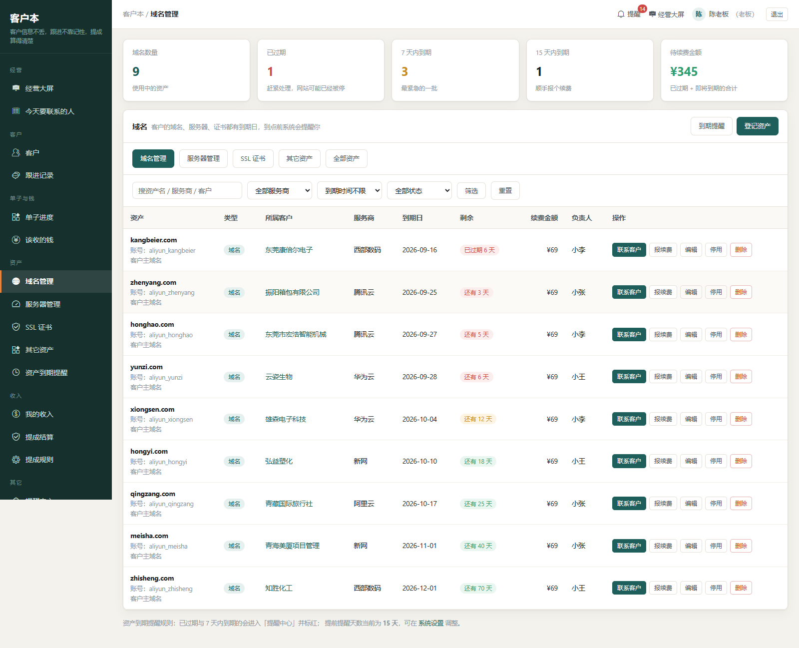
Task: Open 提成结算 shield-check icon
Action: coord(16,437)
